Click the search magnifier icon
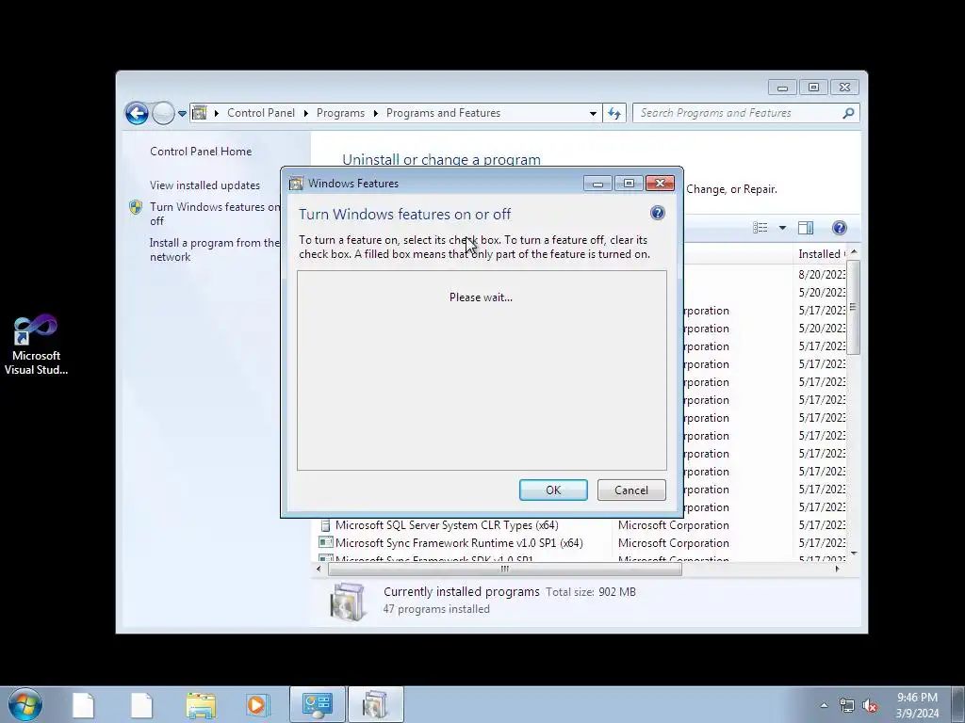 pos(849,113)
